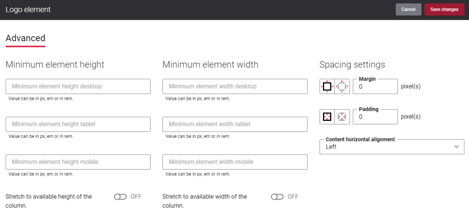Click the Cancel button
Viewport: 469px width, 216px height.
(x=409, y=9)
